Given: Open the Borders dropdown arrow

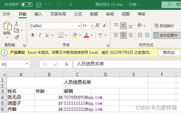Looking at the screenshot, I should coord(66,35).
